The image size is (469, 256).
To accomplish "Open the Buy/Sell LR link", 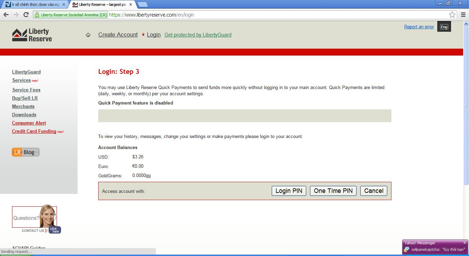I will (x=25, y=98).
